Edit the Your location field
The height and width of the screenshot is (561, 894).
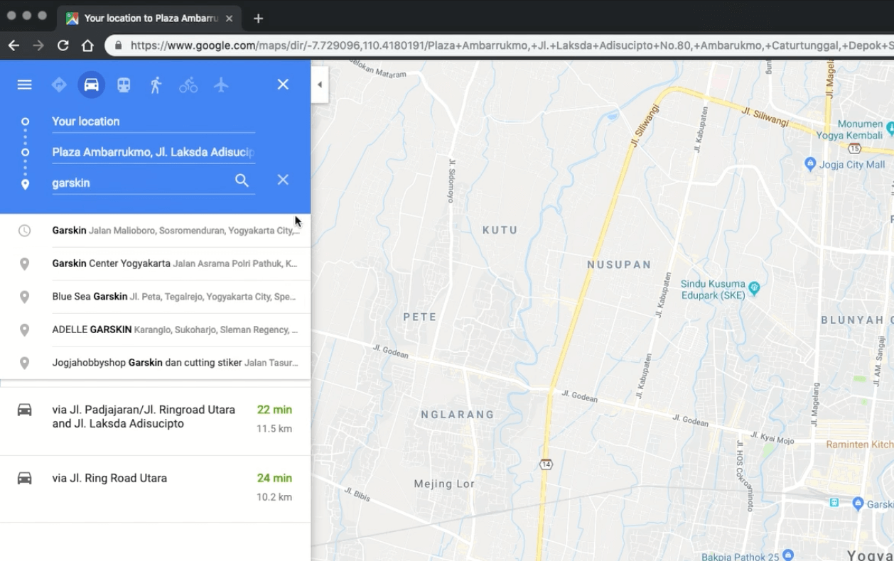click(x=154, y=121)
